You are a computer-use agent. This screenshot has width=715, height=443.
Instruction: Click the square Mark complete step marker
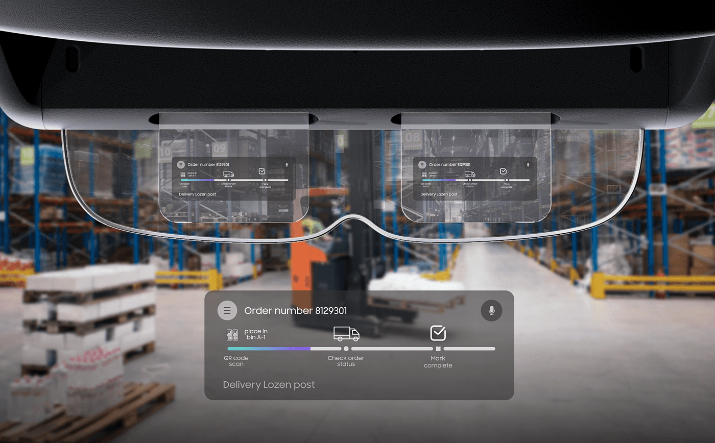pos(438,349)
